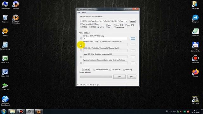Open the Компьютер desktop icon
The width and height of the screenshot is (203, 114).
point(5,5)
